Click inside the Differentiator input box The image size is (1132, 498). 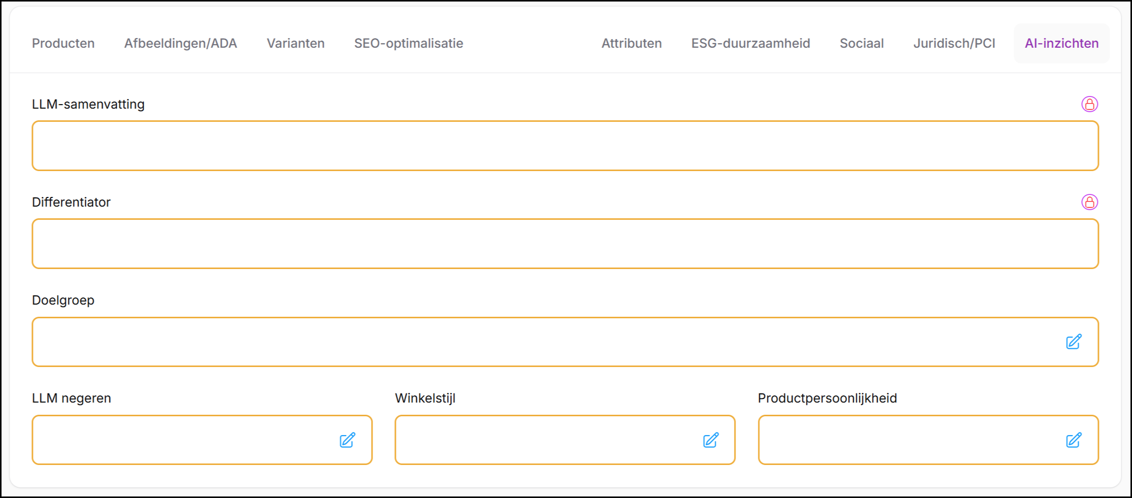[x=558, y=244]
